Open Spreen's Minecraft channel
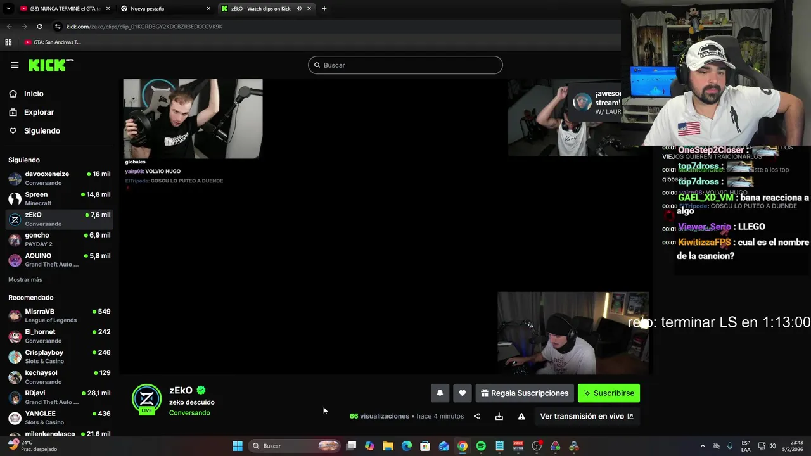 pos(60,198)
